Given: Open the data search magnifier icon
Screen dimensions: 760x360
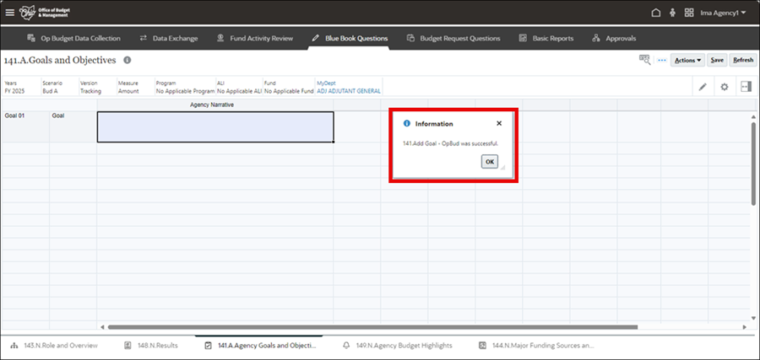Looking at the screenshot, I should coord(645,60).
